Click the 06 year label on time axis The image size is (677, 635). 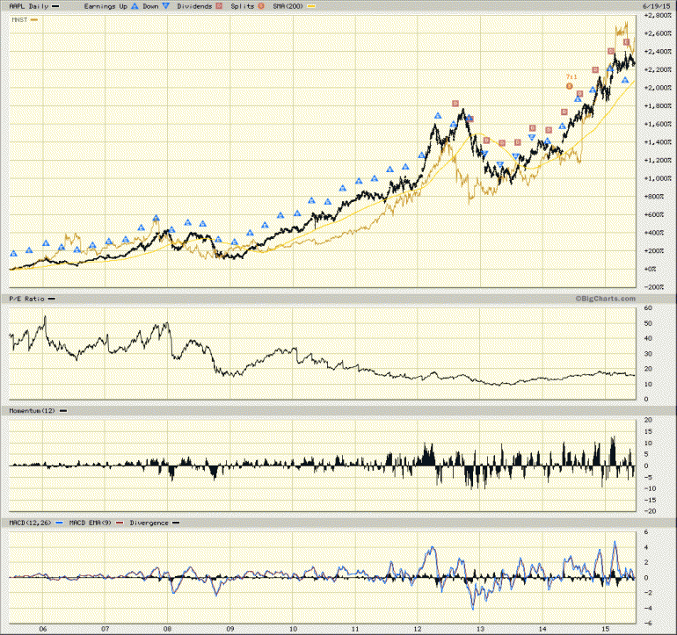[x=43, y=629]
